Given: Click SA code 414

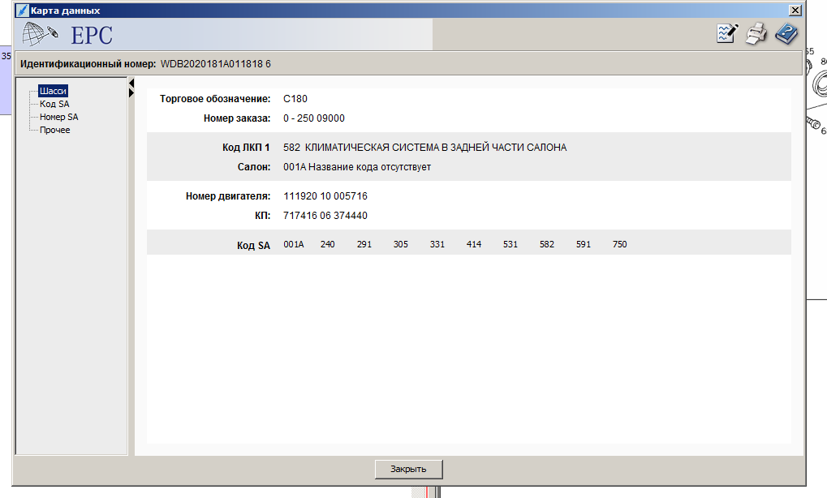Looking at the screenshot, I should click(x=474, y=244).
